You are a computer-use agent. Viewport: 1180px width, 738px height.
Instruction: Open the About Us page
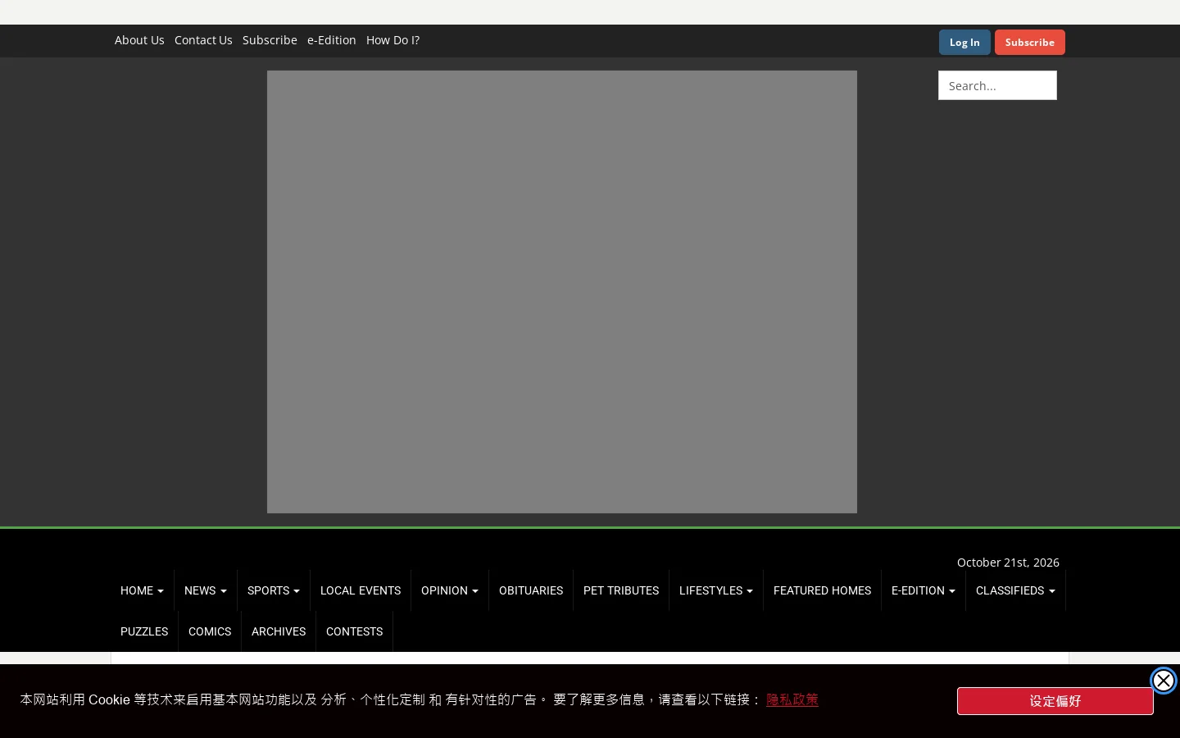pyautogui.click(x=139, y=40)
